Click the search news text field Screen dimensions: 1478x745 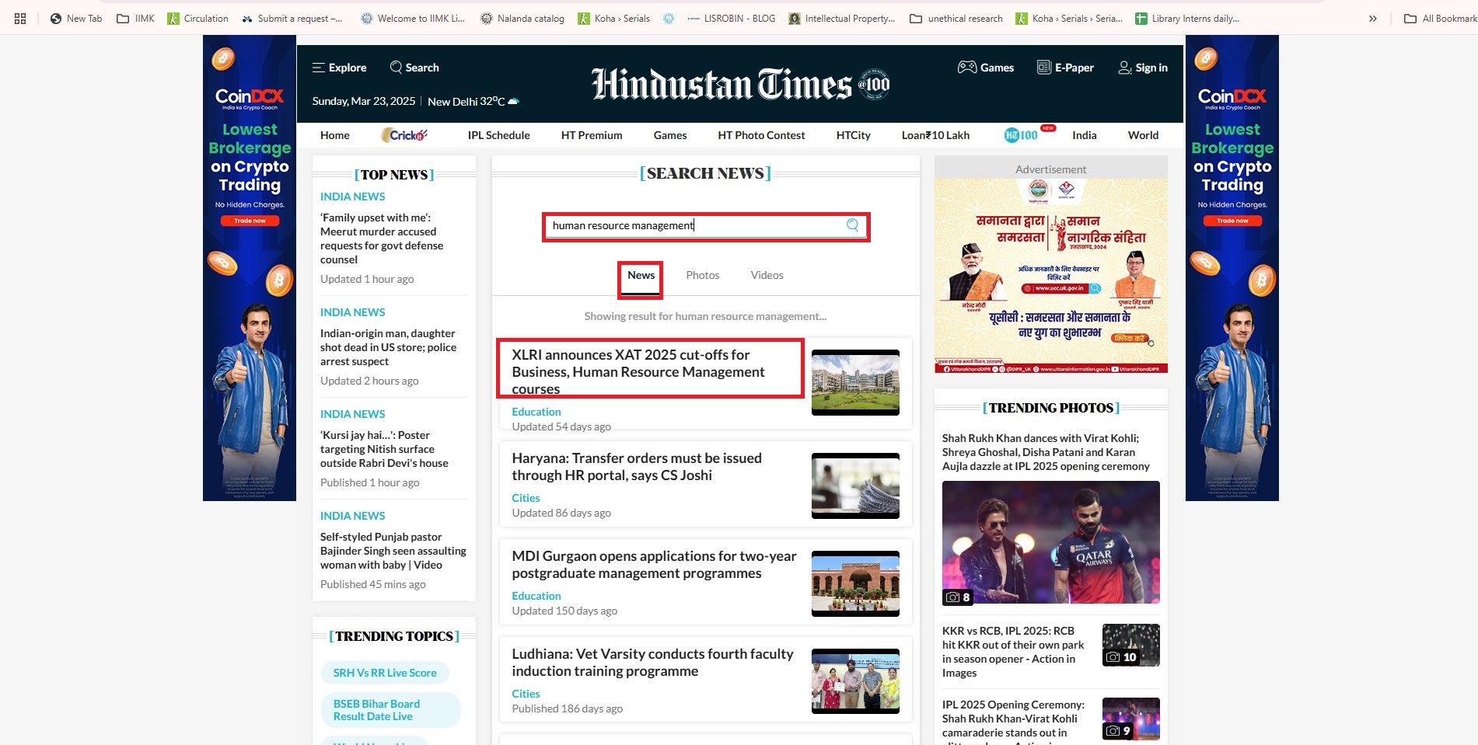[692, 225]
